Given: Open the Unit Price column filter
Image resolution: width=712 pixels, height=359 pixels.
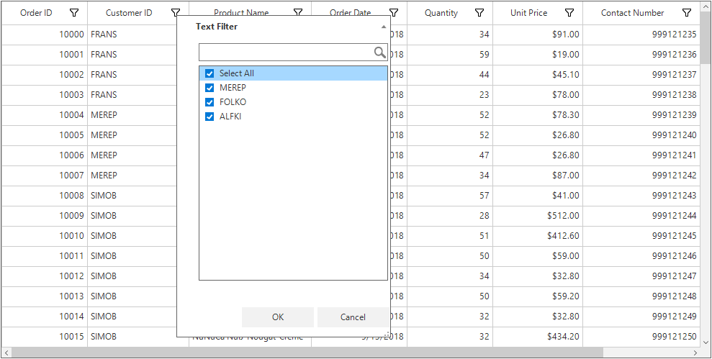Looking at the screenshot, I should pos(569,13).
